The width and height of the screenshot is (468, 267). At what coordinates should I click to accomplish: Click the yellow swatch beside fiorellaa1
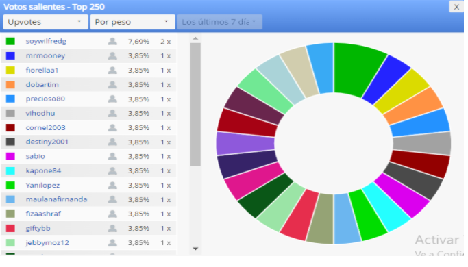click(10, 70)
